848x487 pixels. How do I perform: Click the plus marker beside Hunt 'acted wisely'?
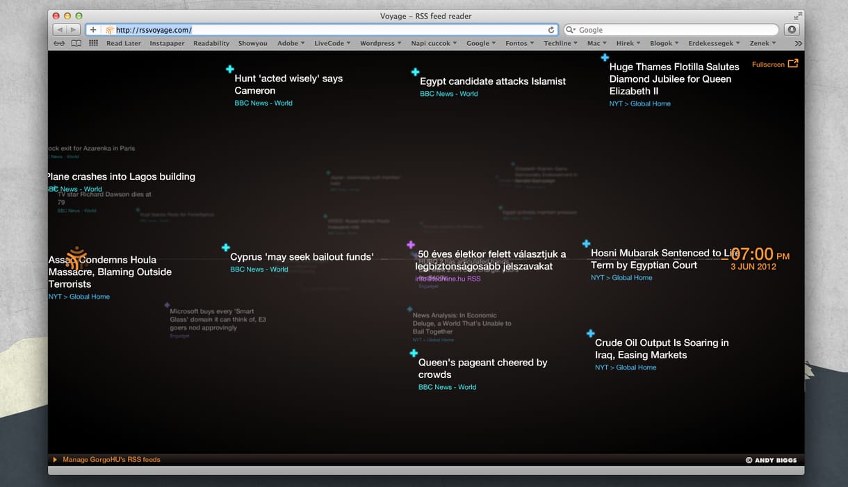[229, 69]
